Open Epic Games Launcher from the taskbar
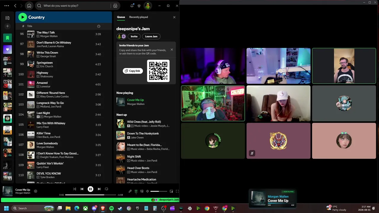 pyautogui.click(x=137, y=208)
